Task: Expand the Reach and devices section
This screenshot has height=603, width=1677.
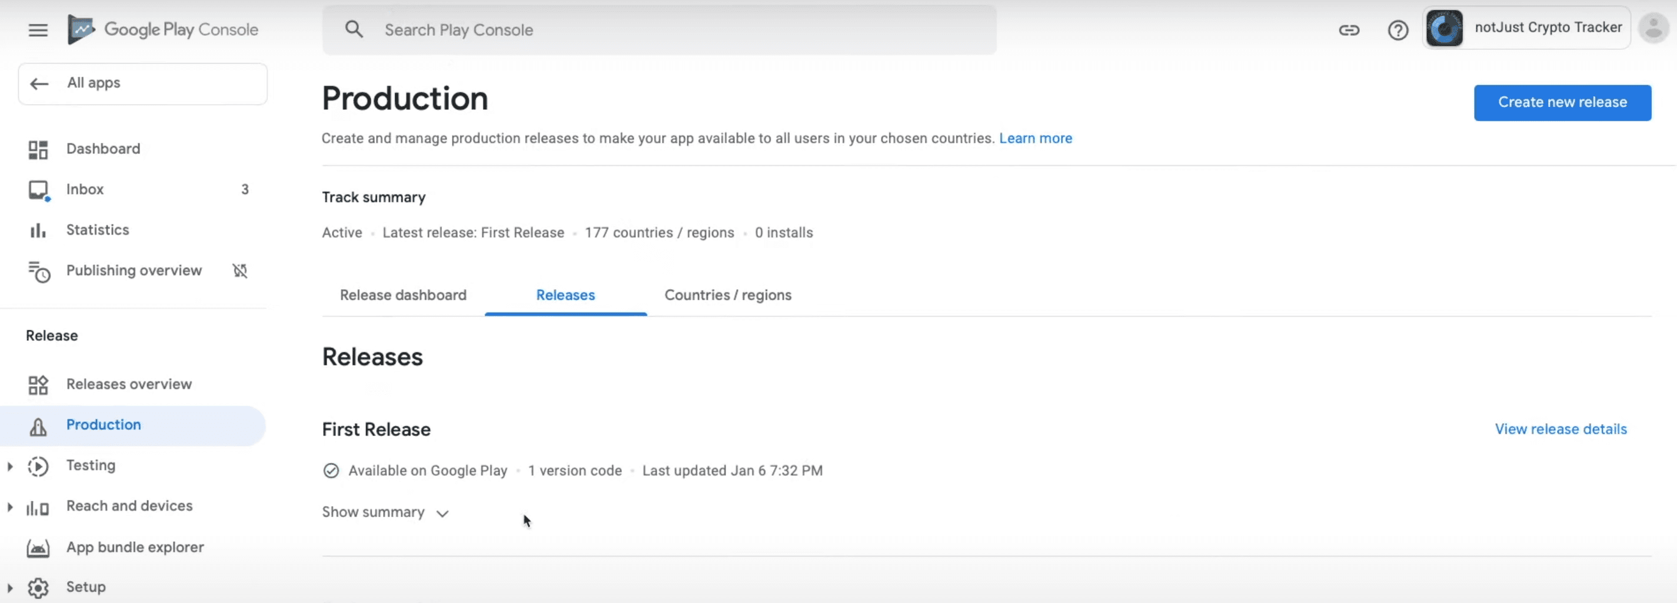Action: click(x=10, y=507)
